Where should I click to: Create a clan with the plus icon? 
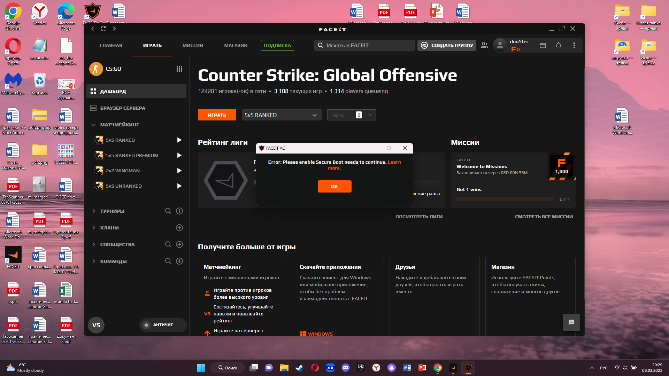point(179,228)
